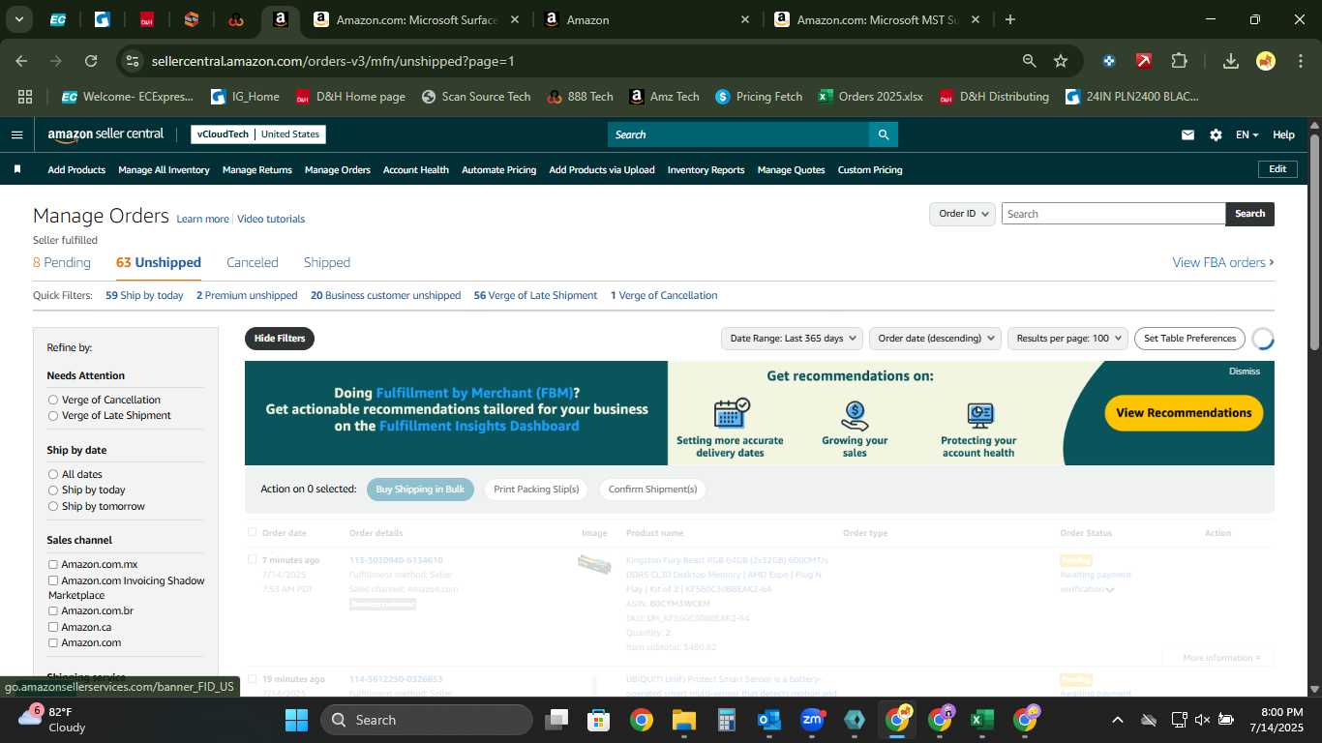Check the Amazon.com.br sales channel

pyautogui.click(x=53, y=611)
